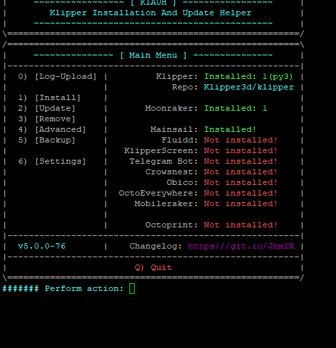336x348 pixels.
Task: Click the green cursor at Perform action prompt
Action: pyautogui.click(x=132, y=288)
